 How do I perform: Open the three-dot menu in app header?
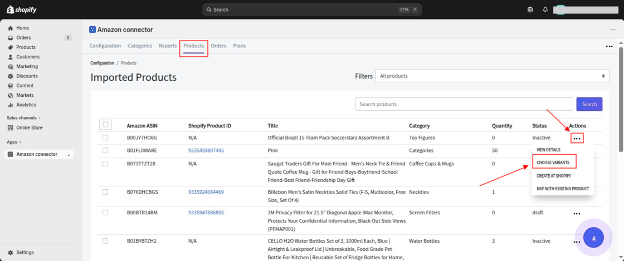point(613,30)
